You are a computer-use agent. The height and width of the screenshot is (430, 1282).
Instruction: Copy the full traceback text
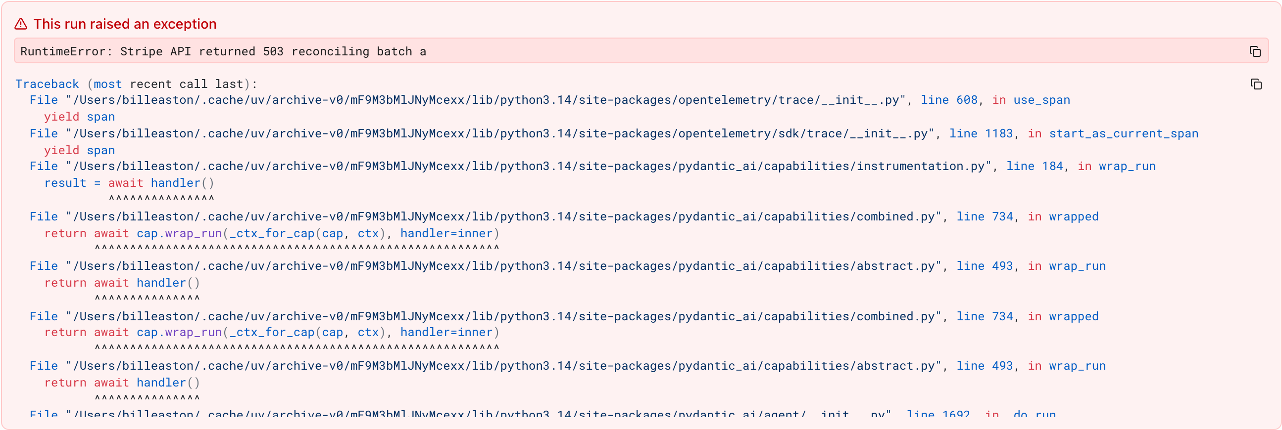coord(1256,84)
